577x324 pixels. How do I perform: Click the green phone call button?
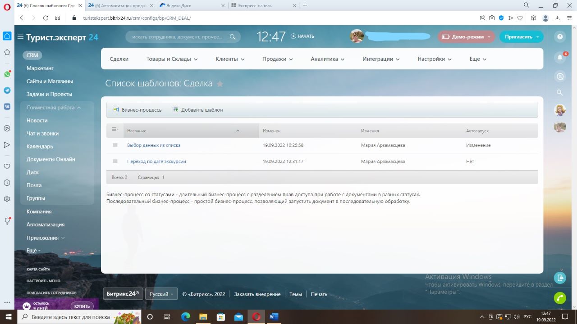tap(560, 298)
